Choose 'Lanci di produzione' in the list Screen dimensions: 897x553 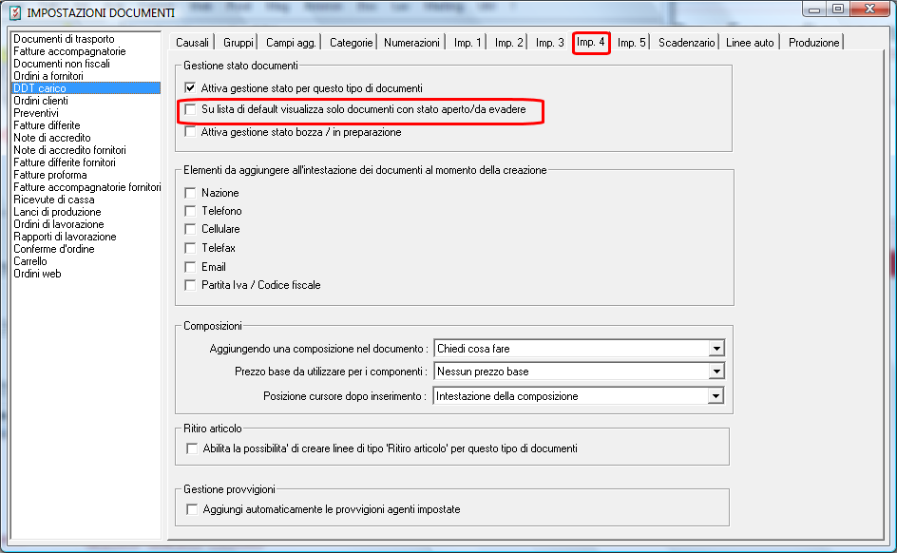coord(86,212)
